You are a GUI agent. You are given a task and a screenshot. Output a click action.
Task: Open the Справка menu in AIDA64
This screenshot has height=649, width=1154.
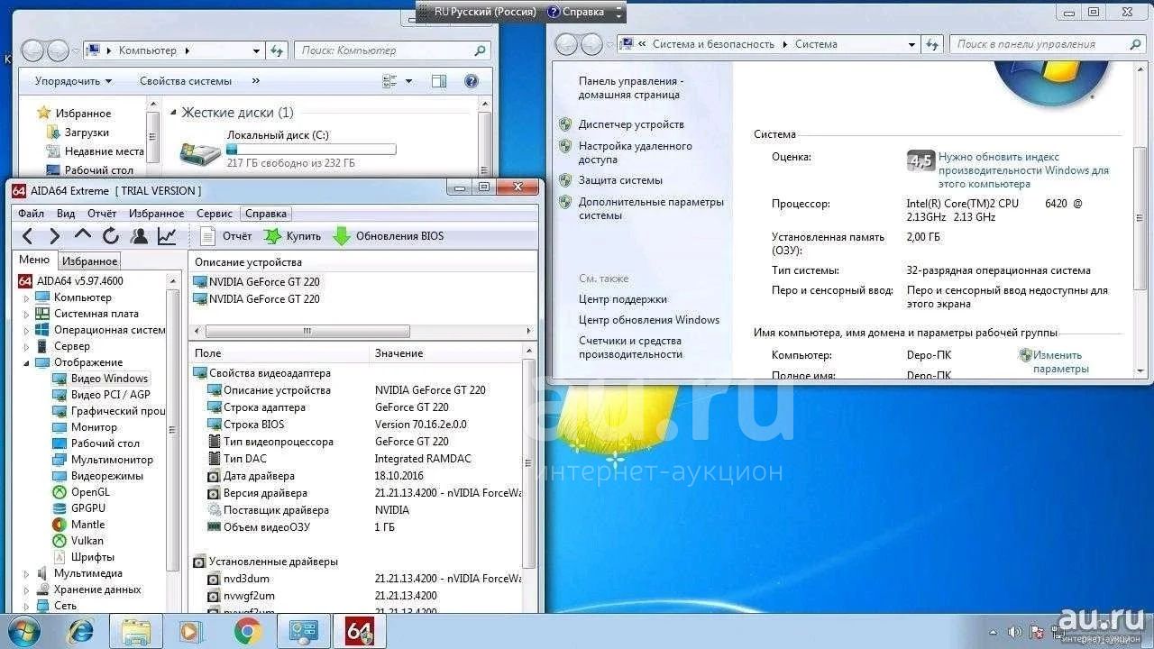point(266,214)
